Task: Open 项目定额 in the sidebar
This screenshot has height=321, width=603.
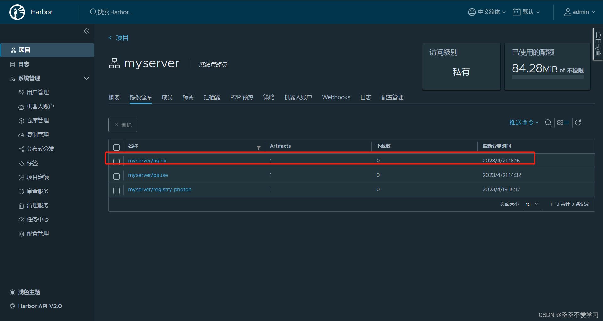Action: click(38, 177)
